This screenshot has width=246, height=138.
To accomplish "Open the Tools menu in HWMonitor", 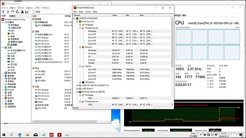I will click(88, 12).
